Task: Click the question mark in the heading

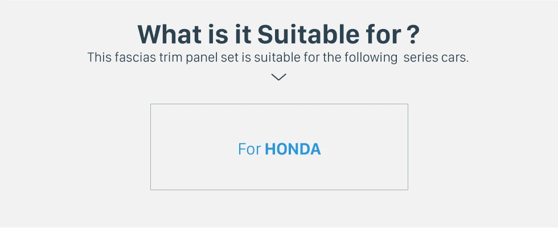Action: point(412,34)
